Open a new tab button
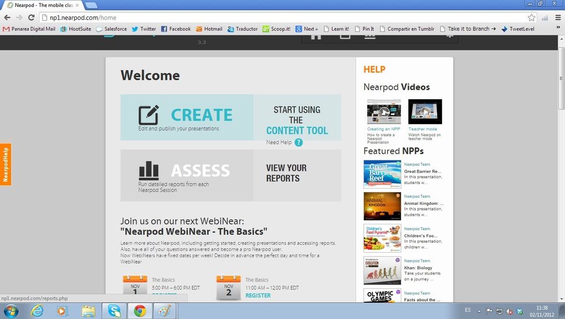 91,5
